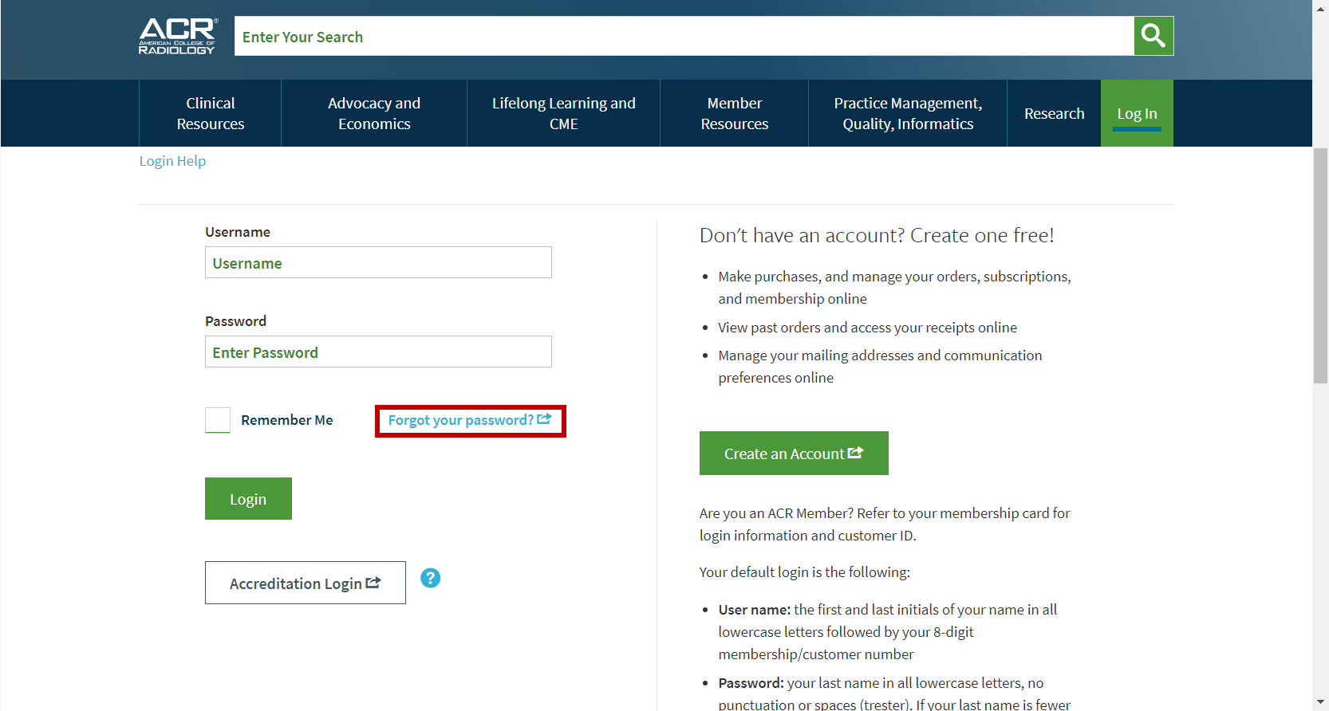1329x711 pixels.
Task: Focus the Enter Your Search field
Action: [x=684, y=36]
